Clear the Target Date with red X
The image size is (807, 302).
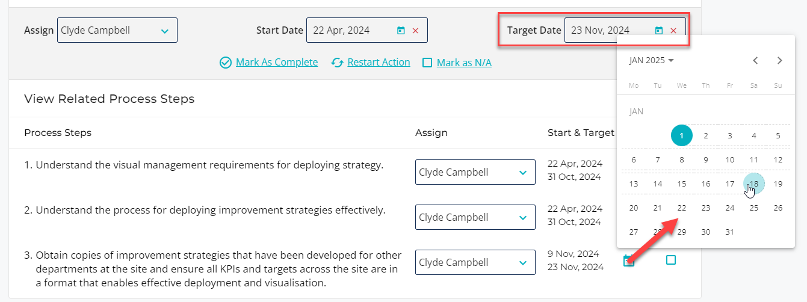673,31
